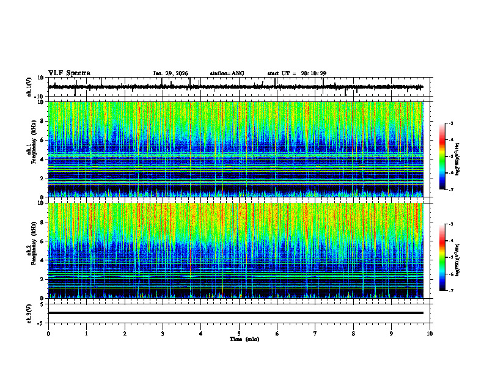The image size is (484, 374).
Task: Select the ch.1 colorbar 'log(PSD)(V²/Hz)' label
Action: tap(458, 159)
